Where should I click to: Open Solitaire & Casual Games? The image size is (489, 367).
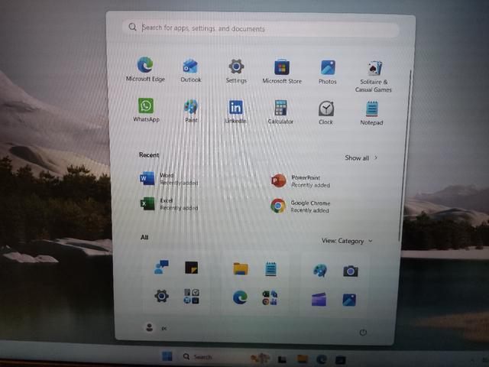(x=374, y=76)
